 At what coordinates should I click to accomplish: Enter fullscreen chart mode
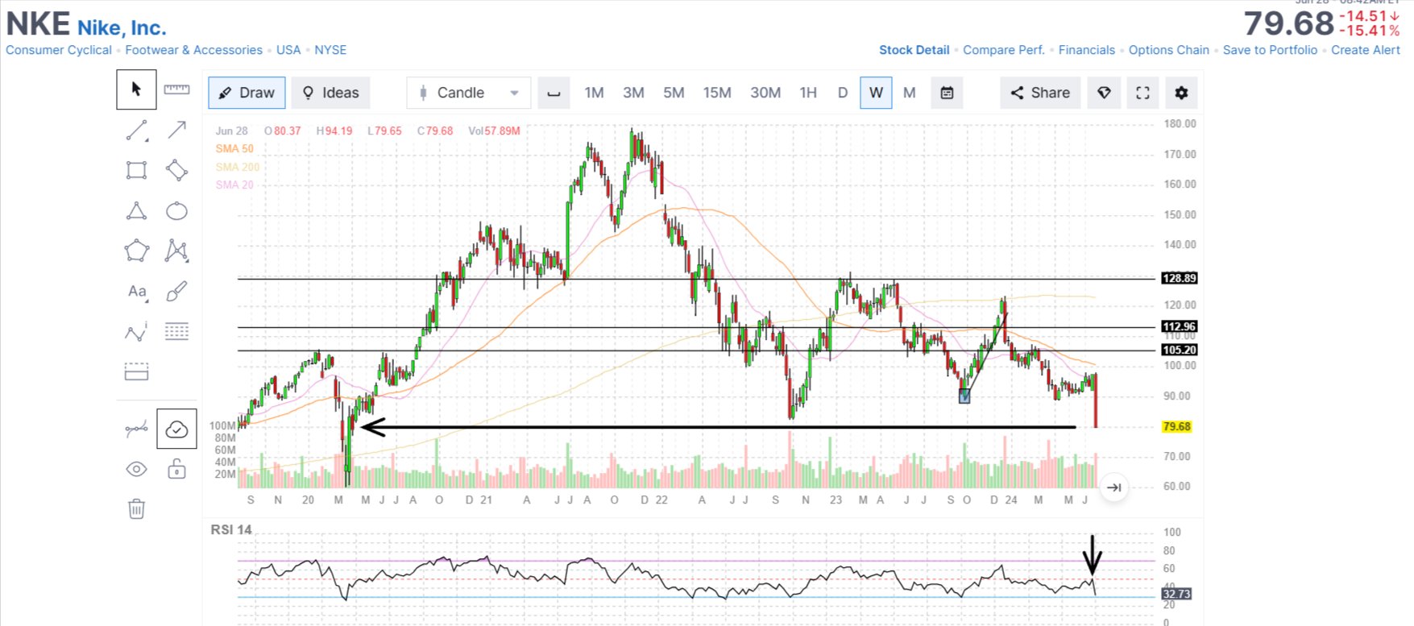click(1142, 93)
